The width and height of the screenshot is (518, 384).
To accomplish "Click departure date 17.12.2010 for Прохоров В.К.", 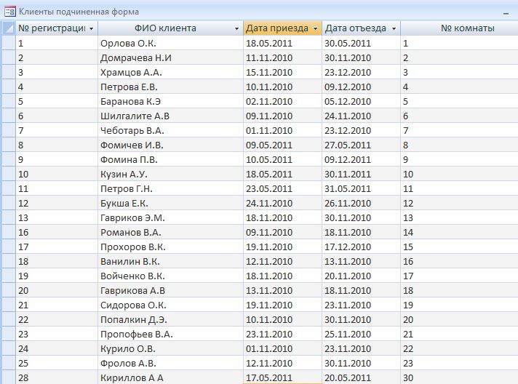I will [361, 247].
